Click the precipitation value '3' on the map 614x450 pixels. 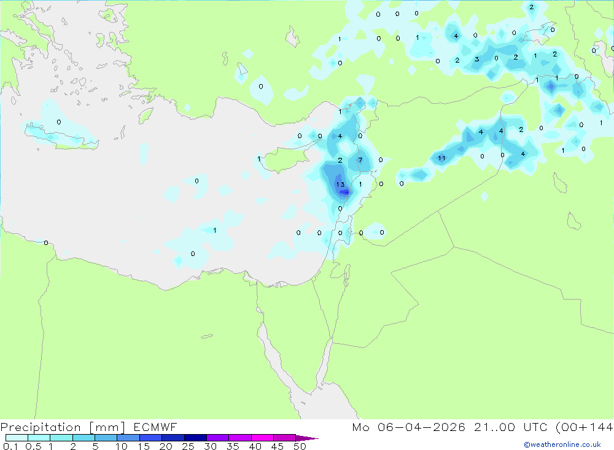(x=476, y=60)
